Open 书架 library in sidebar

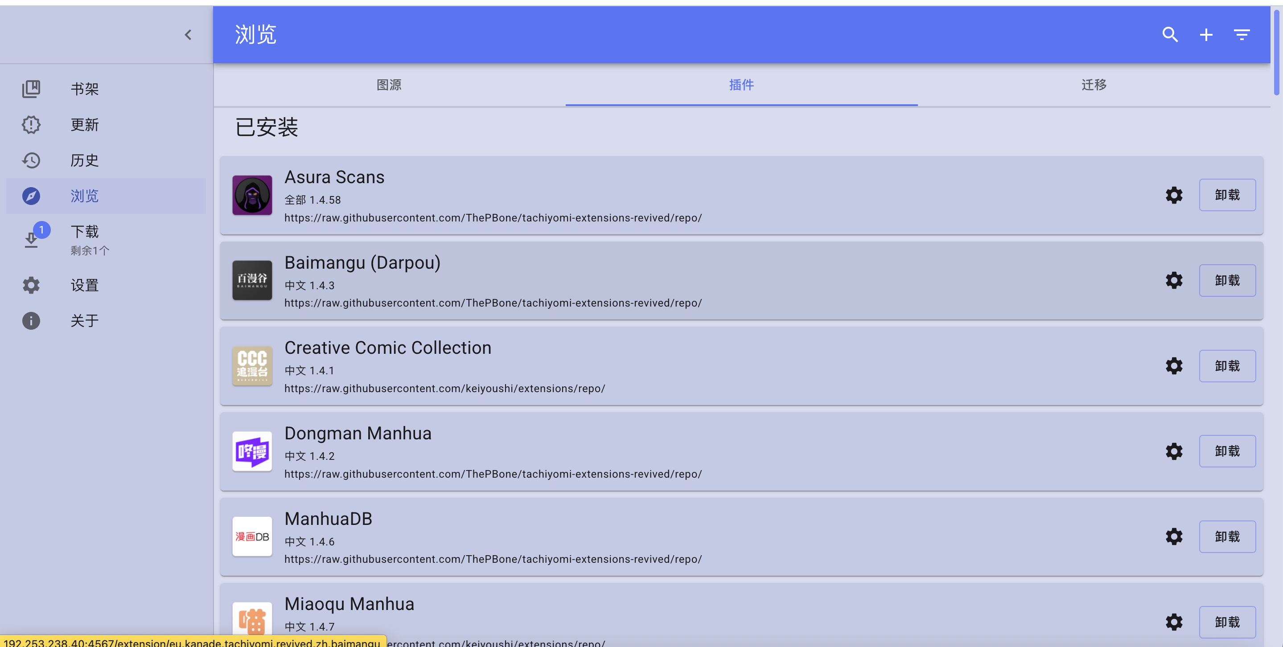[x=85, y=89]
